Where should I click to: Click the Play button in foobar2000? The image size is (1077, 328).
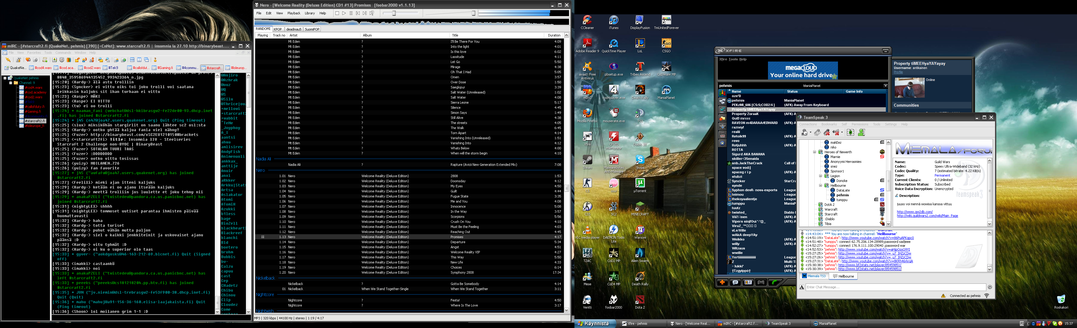344,13
